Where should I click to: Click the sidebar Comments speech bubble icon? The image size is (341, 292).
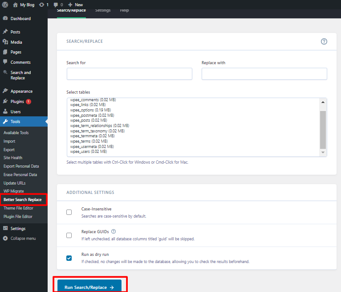[5, 62]
